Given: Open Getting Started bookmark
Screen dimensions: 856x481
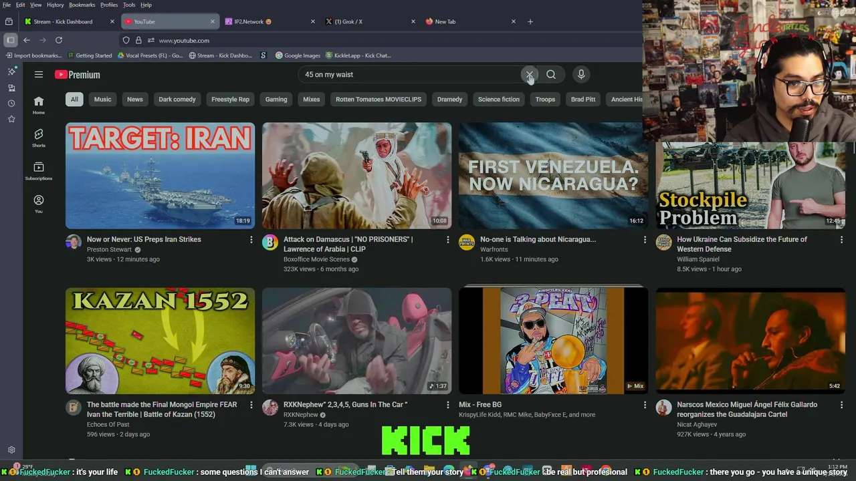Looking at the screenshot, I should click(x=89, y=55).
